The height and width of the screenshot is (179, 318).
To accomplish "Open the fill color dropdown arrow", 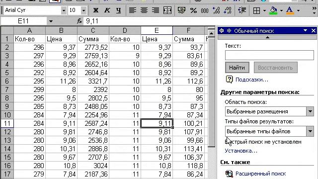I will pos(281,10).
